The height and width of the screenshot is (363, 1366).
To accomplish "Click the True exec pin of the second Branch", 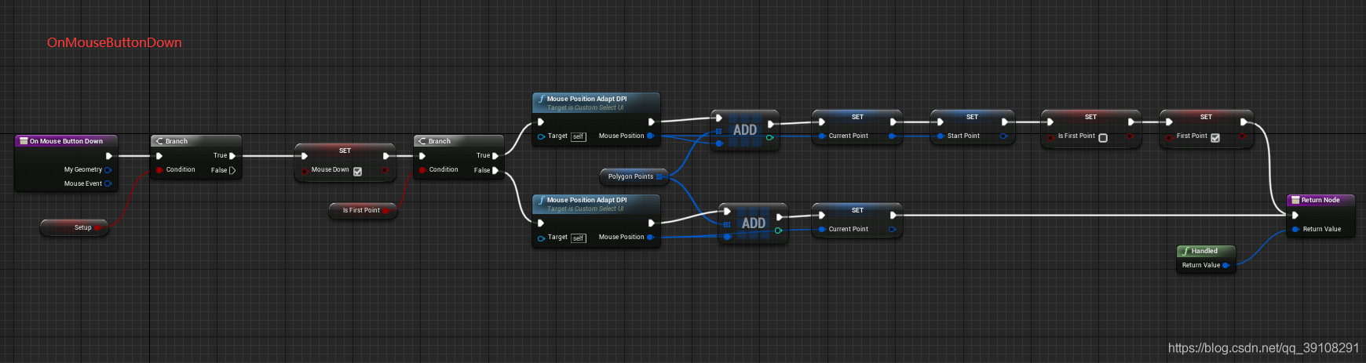I will [495, 156].
